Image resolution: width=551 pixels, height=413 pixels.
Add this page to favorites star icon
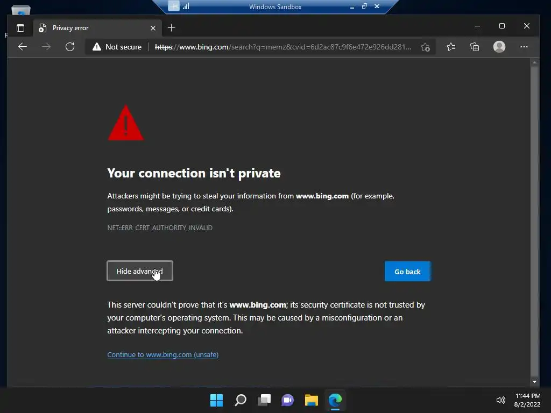click(426, 47)
